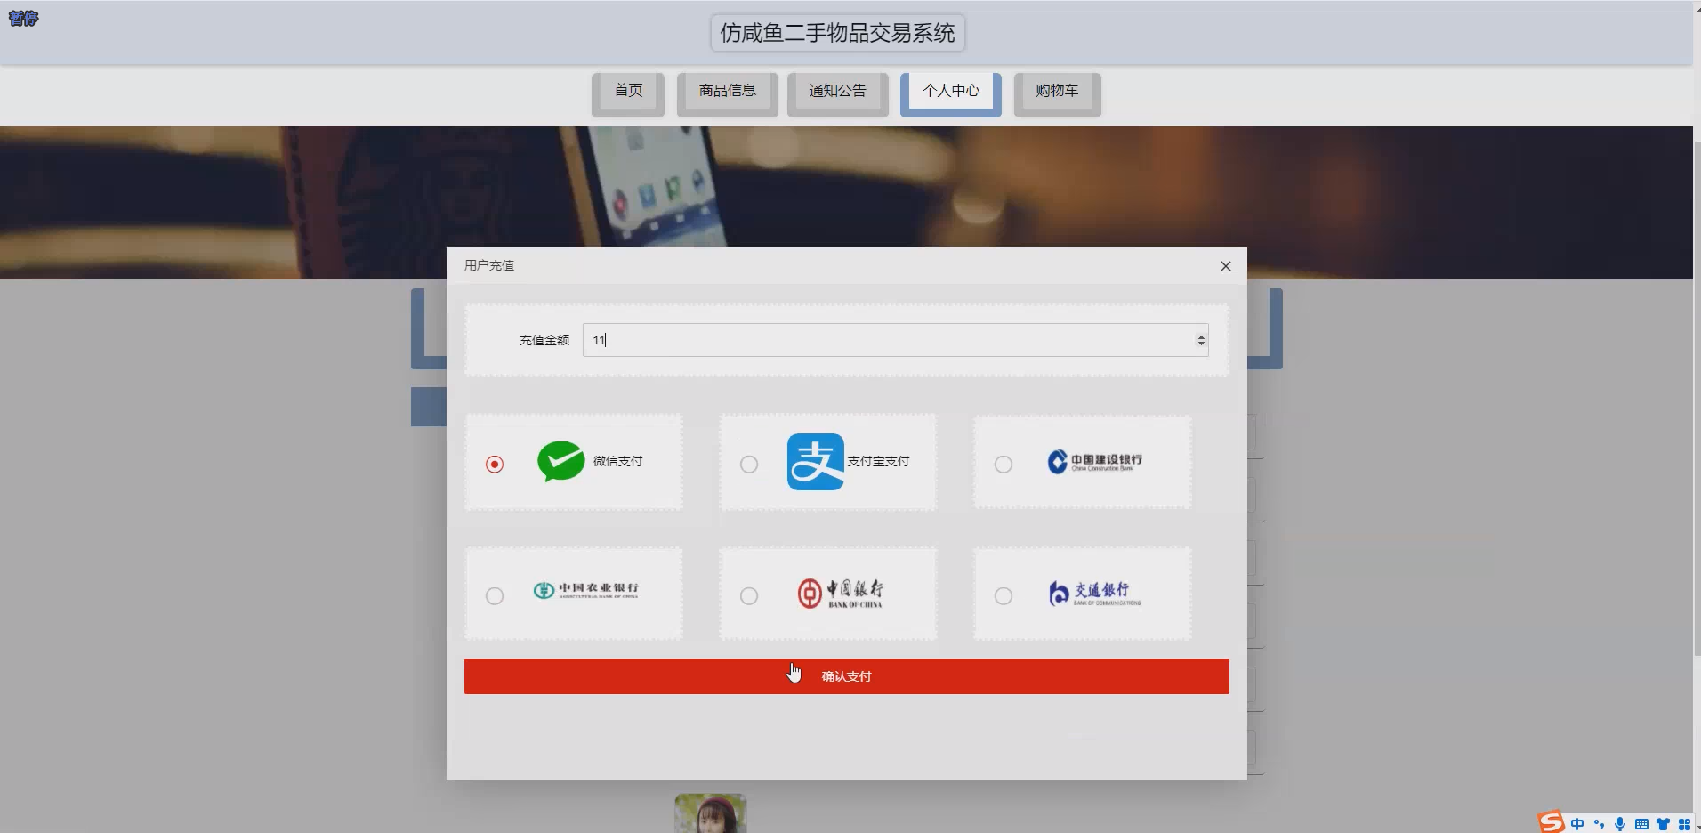Click the WeChat Pay green logo
This screenshot has width=1701, height=833.
561,461
